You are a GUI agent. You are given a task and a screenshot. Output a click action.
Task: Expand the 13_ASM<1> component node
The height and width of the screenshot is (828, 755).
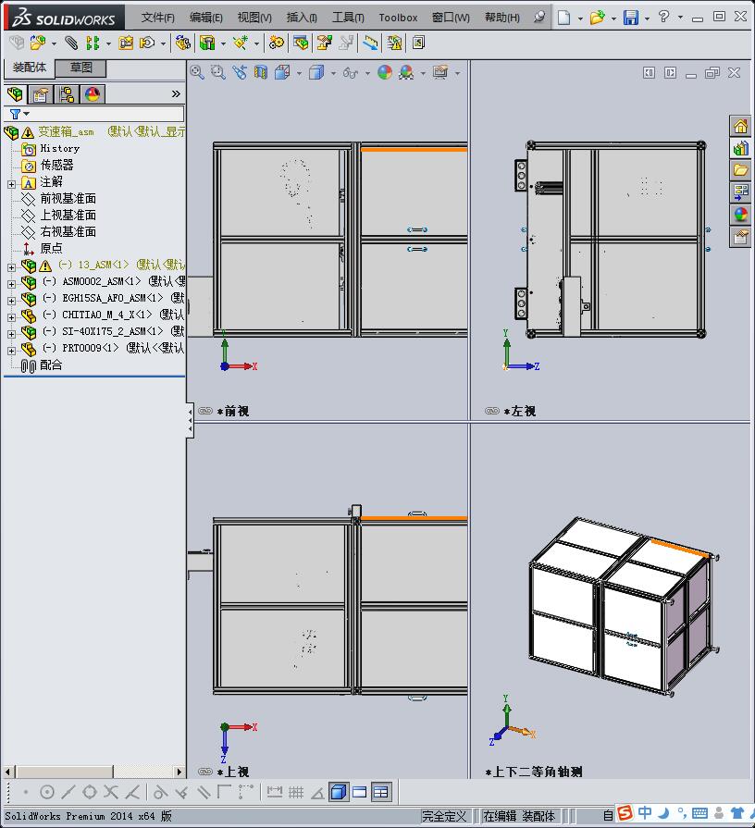coord(12,267)
